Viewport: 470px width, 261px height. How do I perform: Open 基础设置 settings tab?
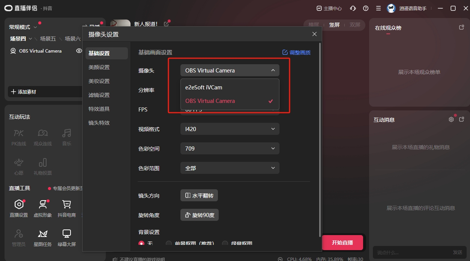point(107,53)
